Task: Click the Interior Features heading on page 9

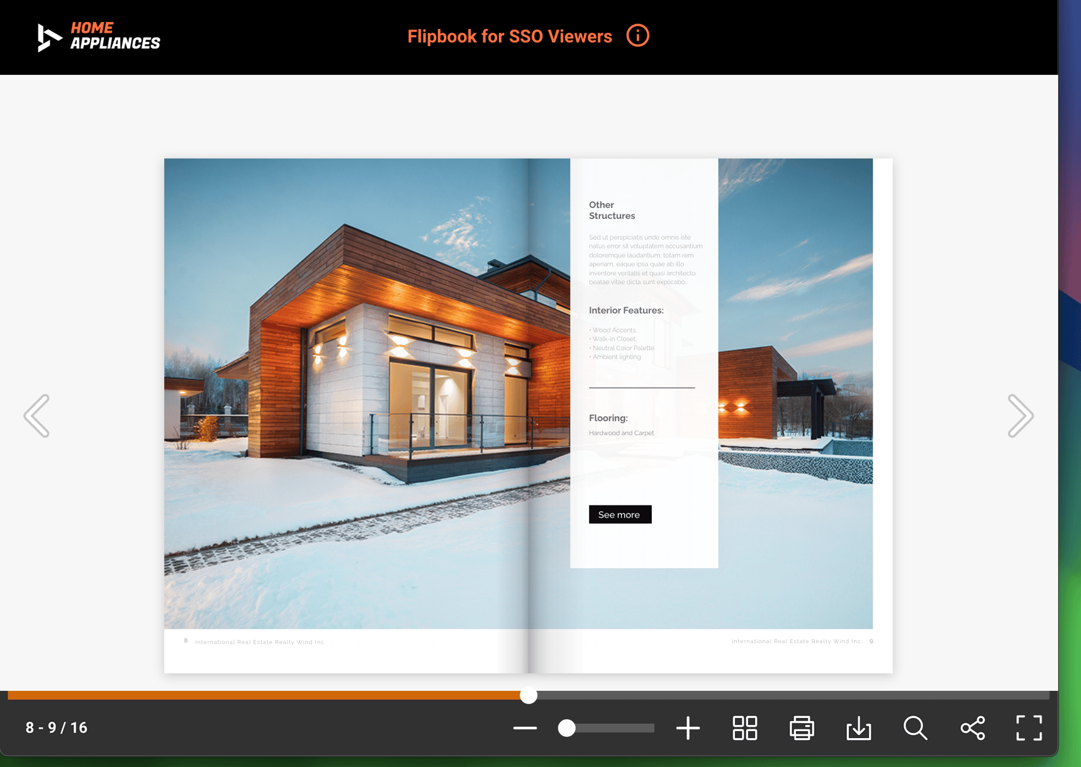Action: [x=626, y=310]
